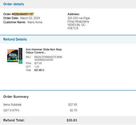Click the item price $27.85 value
Image resolution: width=136 pixels, height=125 pixels.
[x=38, y=63]
